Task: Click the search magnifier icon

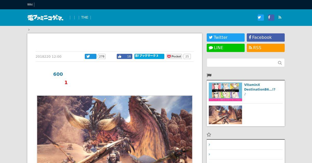Action: [x=280, y=63]
